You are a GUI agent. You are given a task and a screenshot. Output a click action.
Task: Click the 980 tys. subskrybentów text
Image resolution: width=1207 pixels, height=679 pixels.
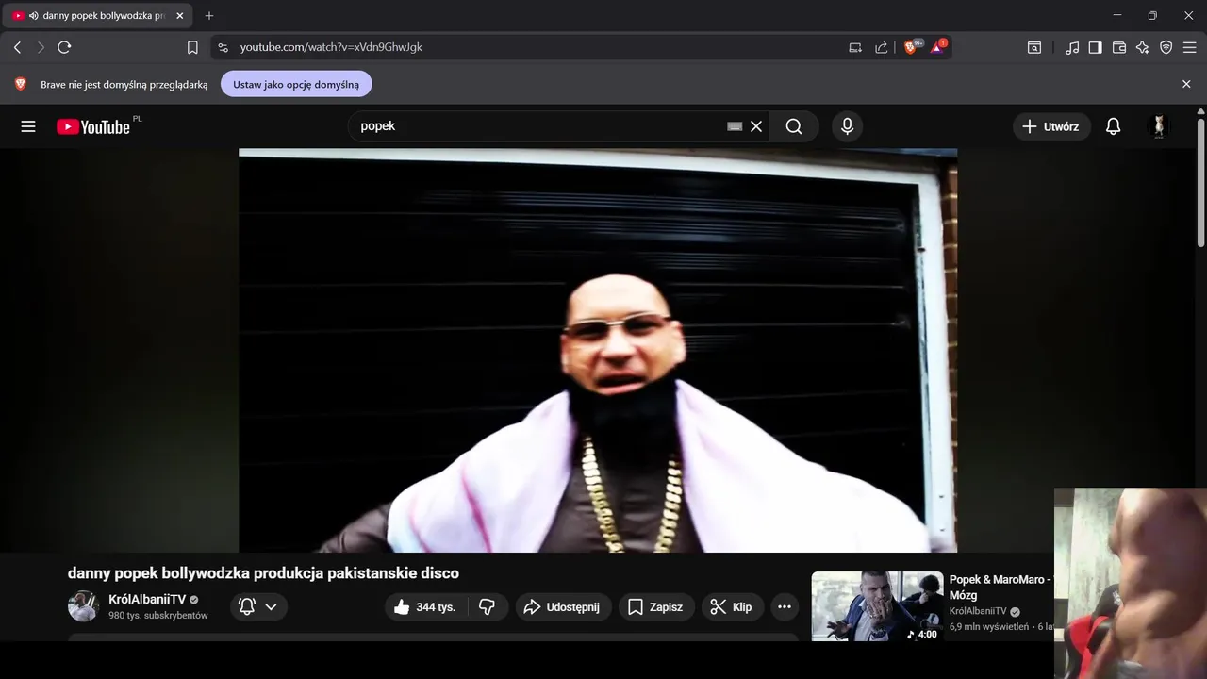(x=158, y=615)
